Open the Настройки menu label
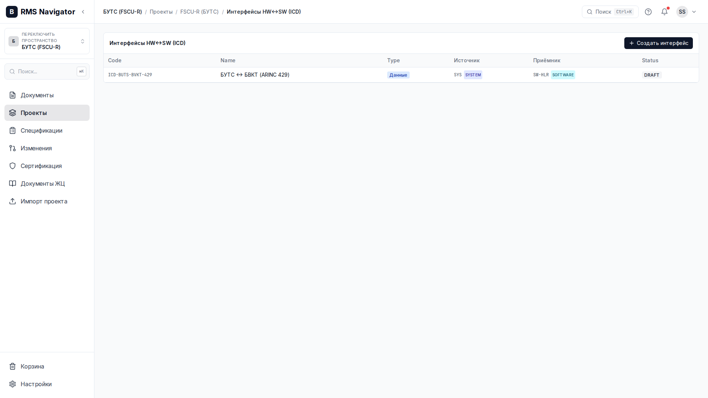Screen dimensions: 708x398 click(36, 384)
